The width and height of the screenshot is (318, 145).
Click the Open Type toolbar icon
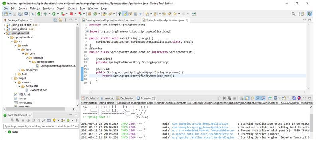pos(104,14)
